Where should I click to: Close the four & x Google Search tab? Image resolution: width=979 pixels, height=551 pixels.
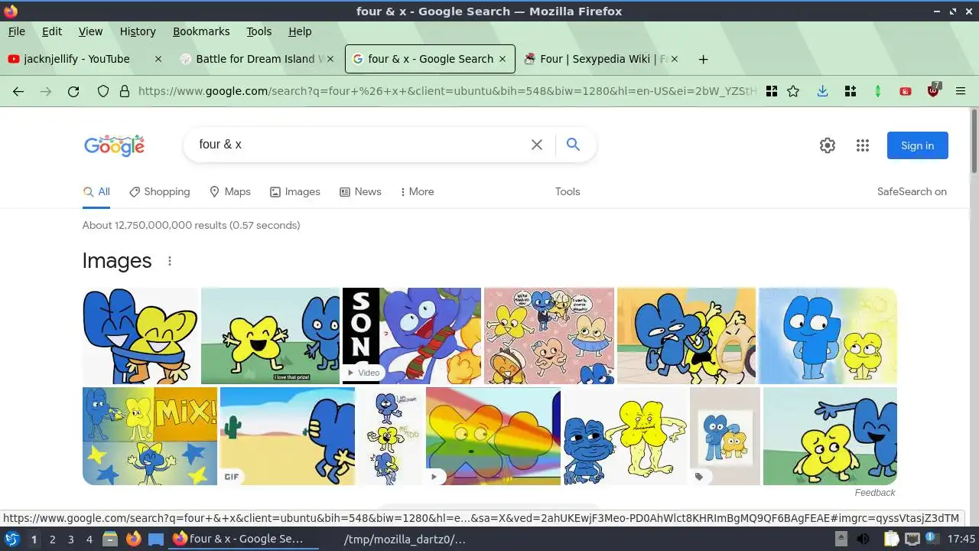coord(503,59)
